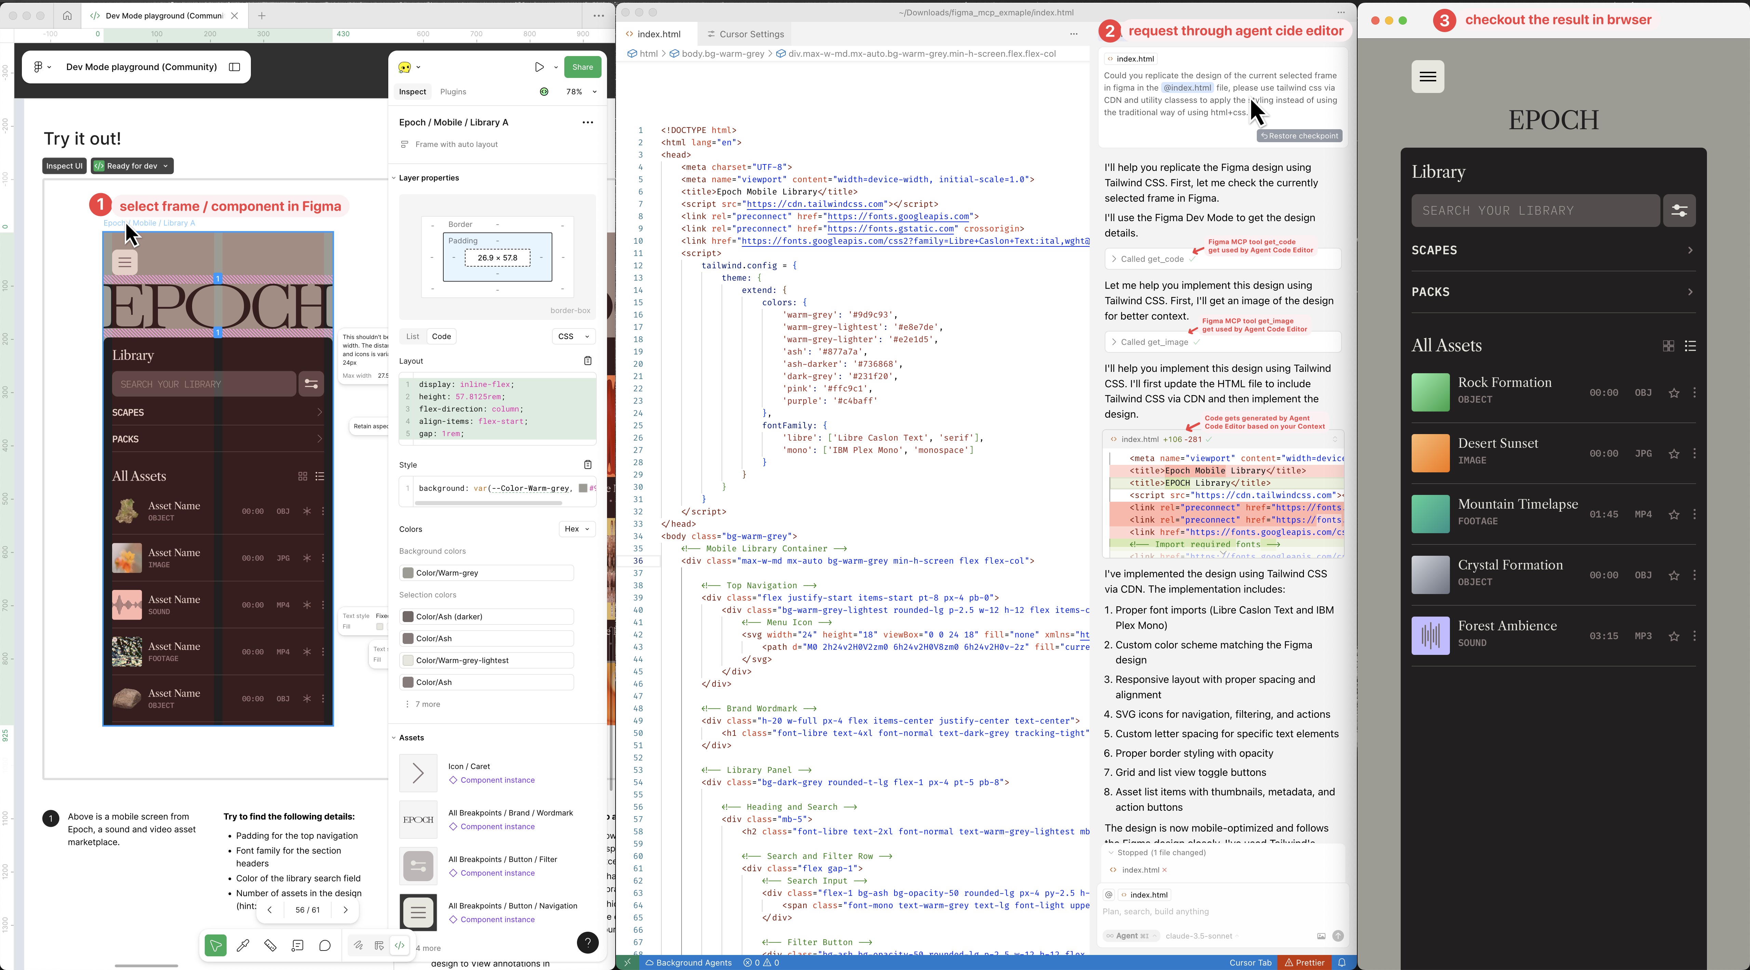
Task: Expand the Called get_image tool call
Action: [1223, 342]
